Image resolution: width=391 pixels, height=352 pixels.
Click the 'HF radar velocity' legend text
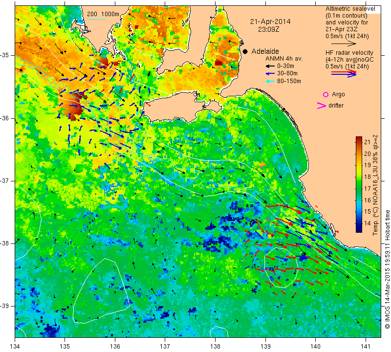[x=349, y=53]
